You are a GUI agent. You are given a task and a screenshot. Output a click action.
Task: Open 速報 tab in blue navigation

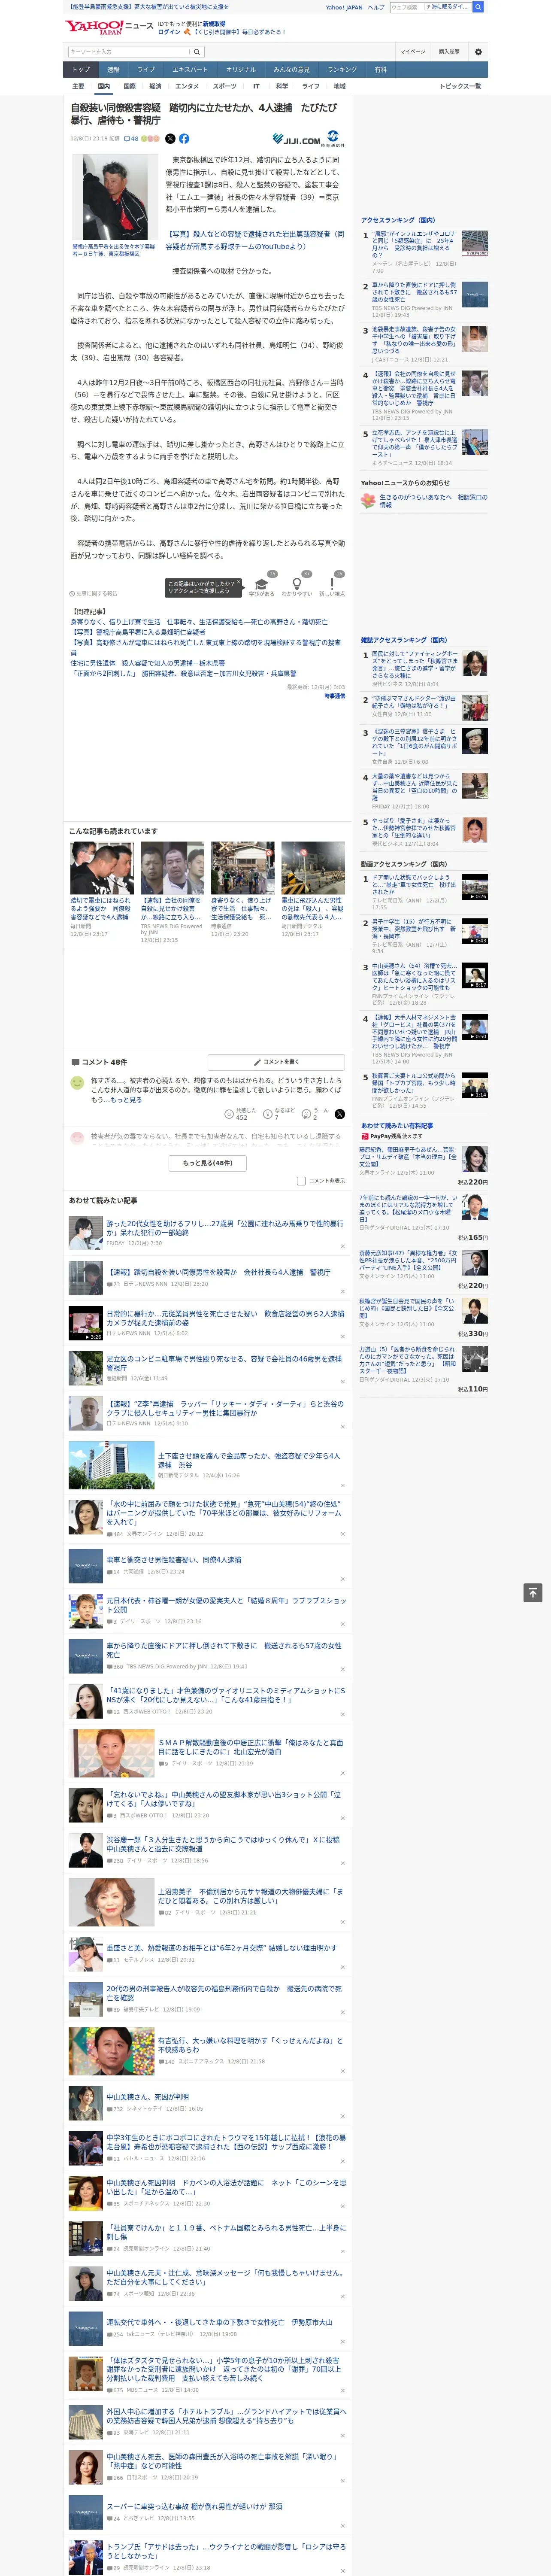coord(113,69)
